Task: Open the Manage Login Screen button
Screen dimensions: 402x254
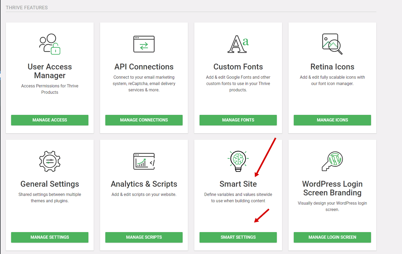Action: [x=332, y=237]
